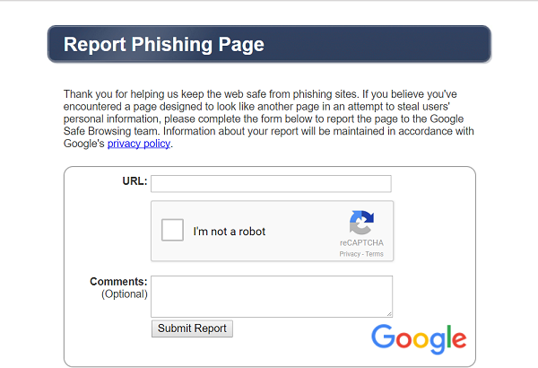Open Google's privacy policy link

(139, 144)
